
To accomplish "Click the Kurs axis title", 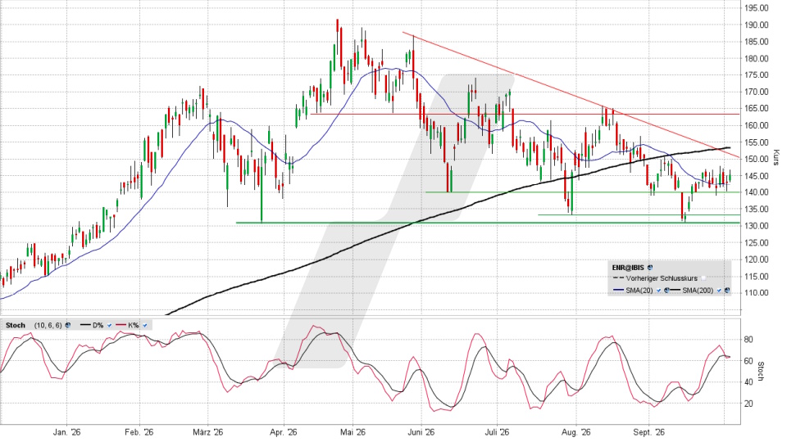I will coord(776,158).
